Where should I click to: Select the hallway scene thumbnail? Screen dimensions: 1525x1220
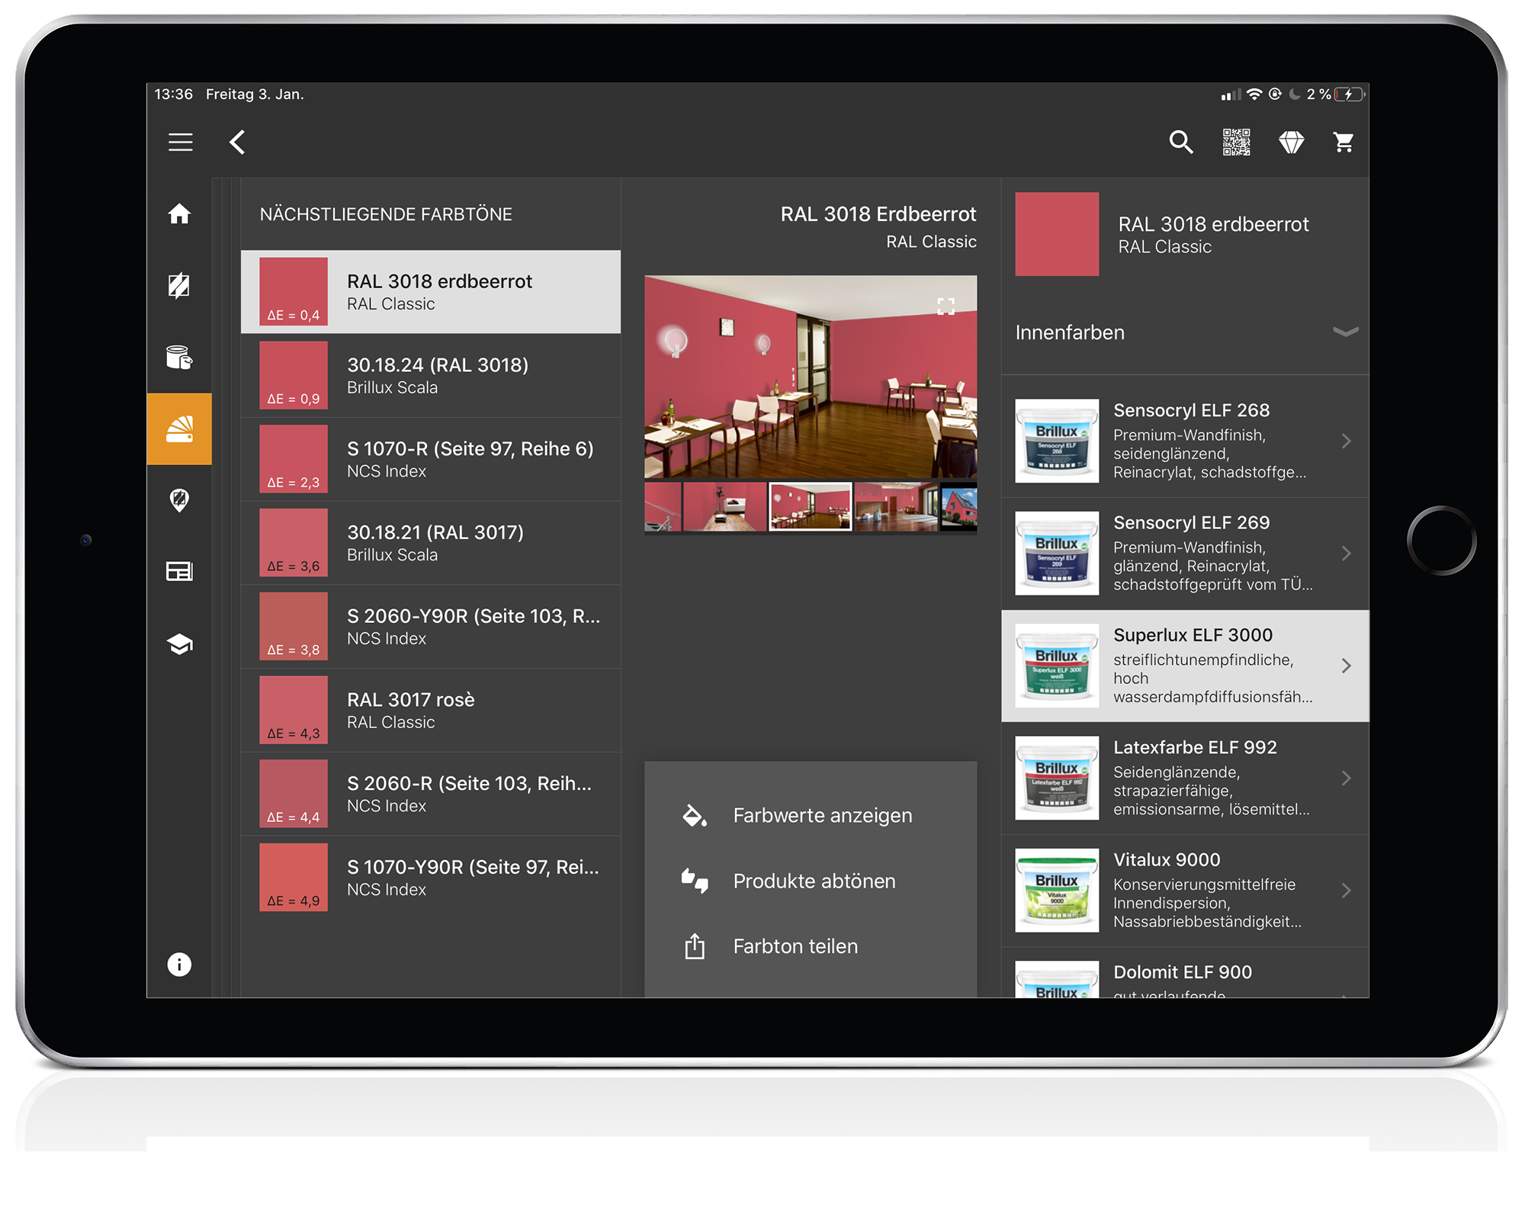(897, 506)
